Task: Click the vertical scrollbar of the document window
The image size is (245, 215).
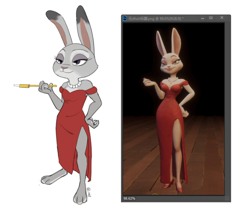Action: click(227, 109)
